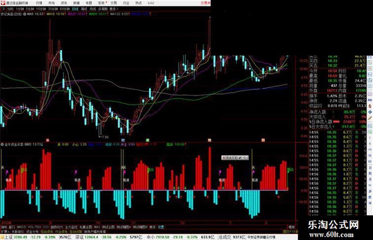Open the 资金分布 tab
Viewport: 373px width, 240px height.
(x=32, y=231)
